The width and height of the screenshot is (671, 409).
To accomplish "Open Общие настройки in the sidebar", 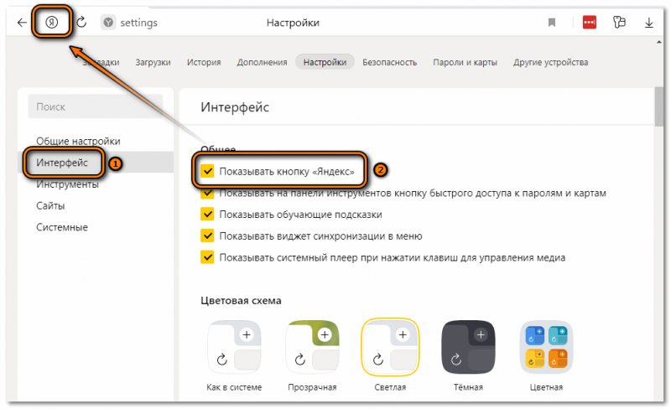I will pyautogui.click(x=78, y=141).
